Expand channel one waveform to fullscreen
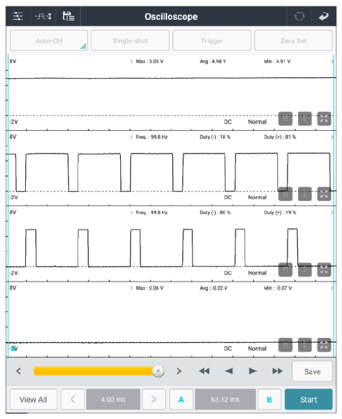342x419 pixels. pos(324,119)
